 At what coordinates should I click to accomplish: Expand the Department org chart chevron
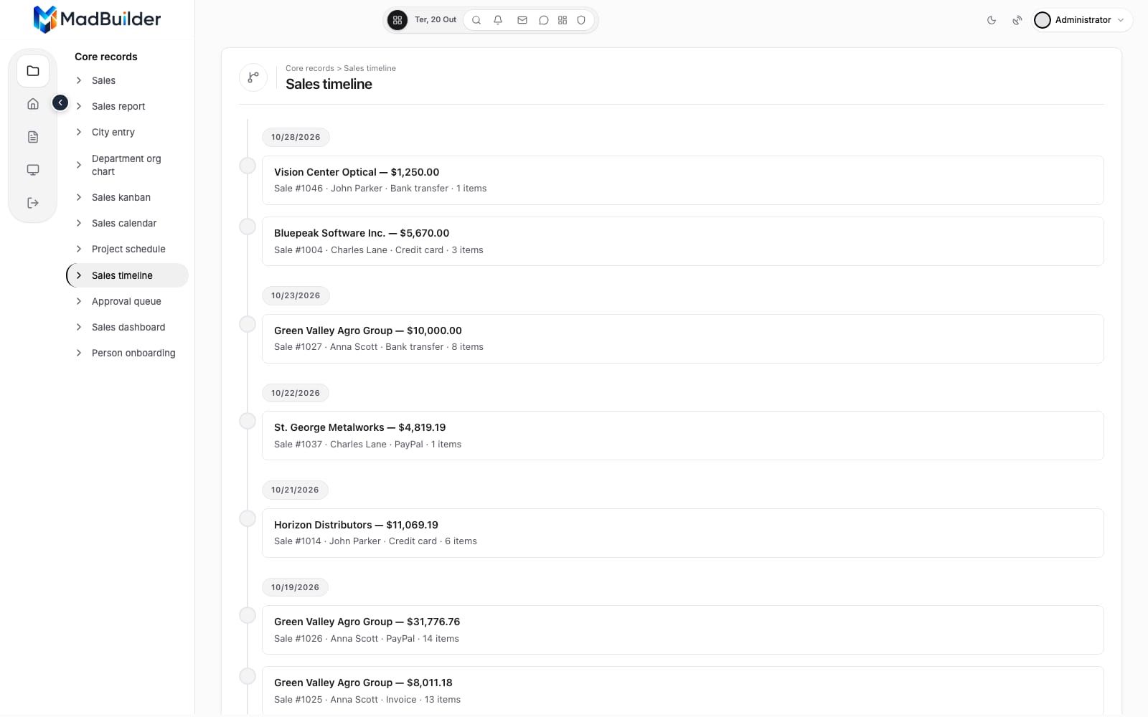[79, 165]
